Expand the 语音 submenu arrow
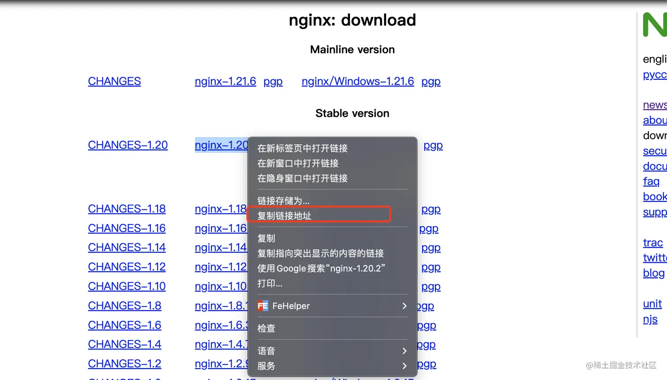The width and height of the screenshot is (667, 380). click(x=404, y=351)
